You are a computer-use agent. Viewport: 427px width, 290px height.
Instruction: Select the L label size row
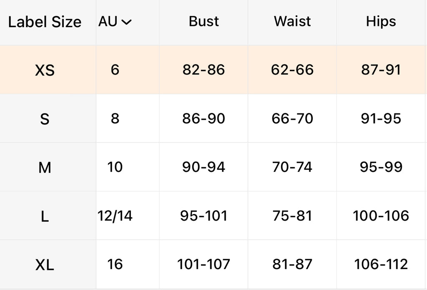45,216
